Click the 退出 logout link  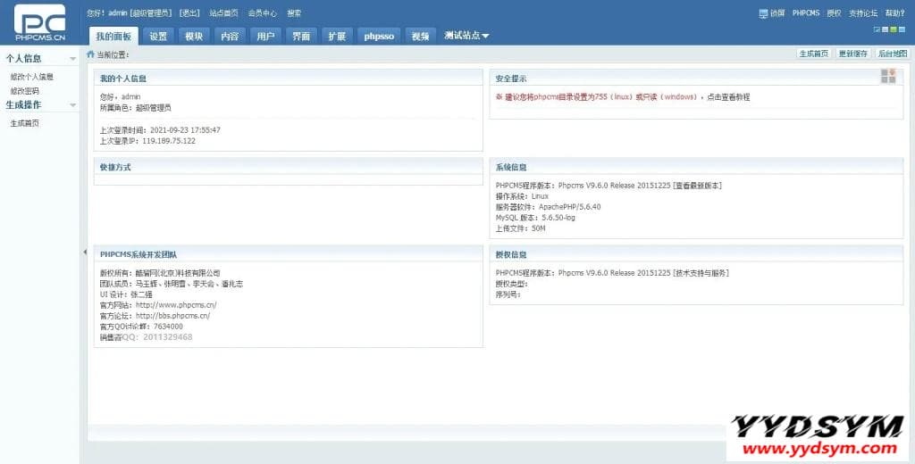pyautogui.click(x=189, y=12)
